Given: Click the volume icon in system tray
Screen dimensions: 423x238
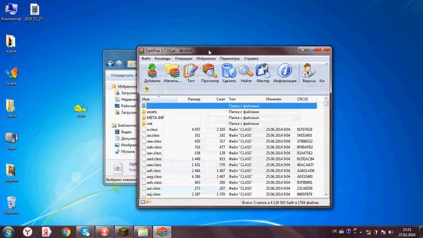Looking at the screenshot, I should [391, 232].
